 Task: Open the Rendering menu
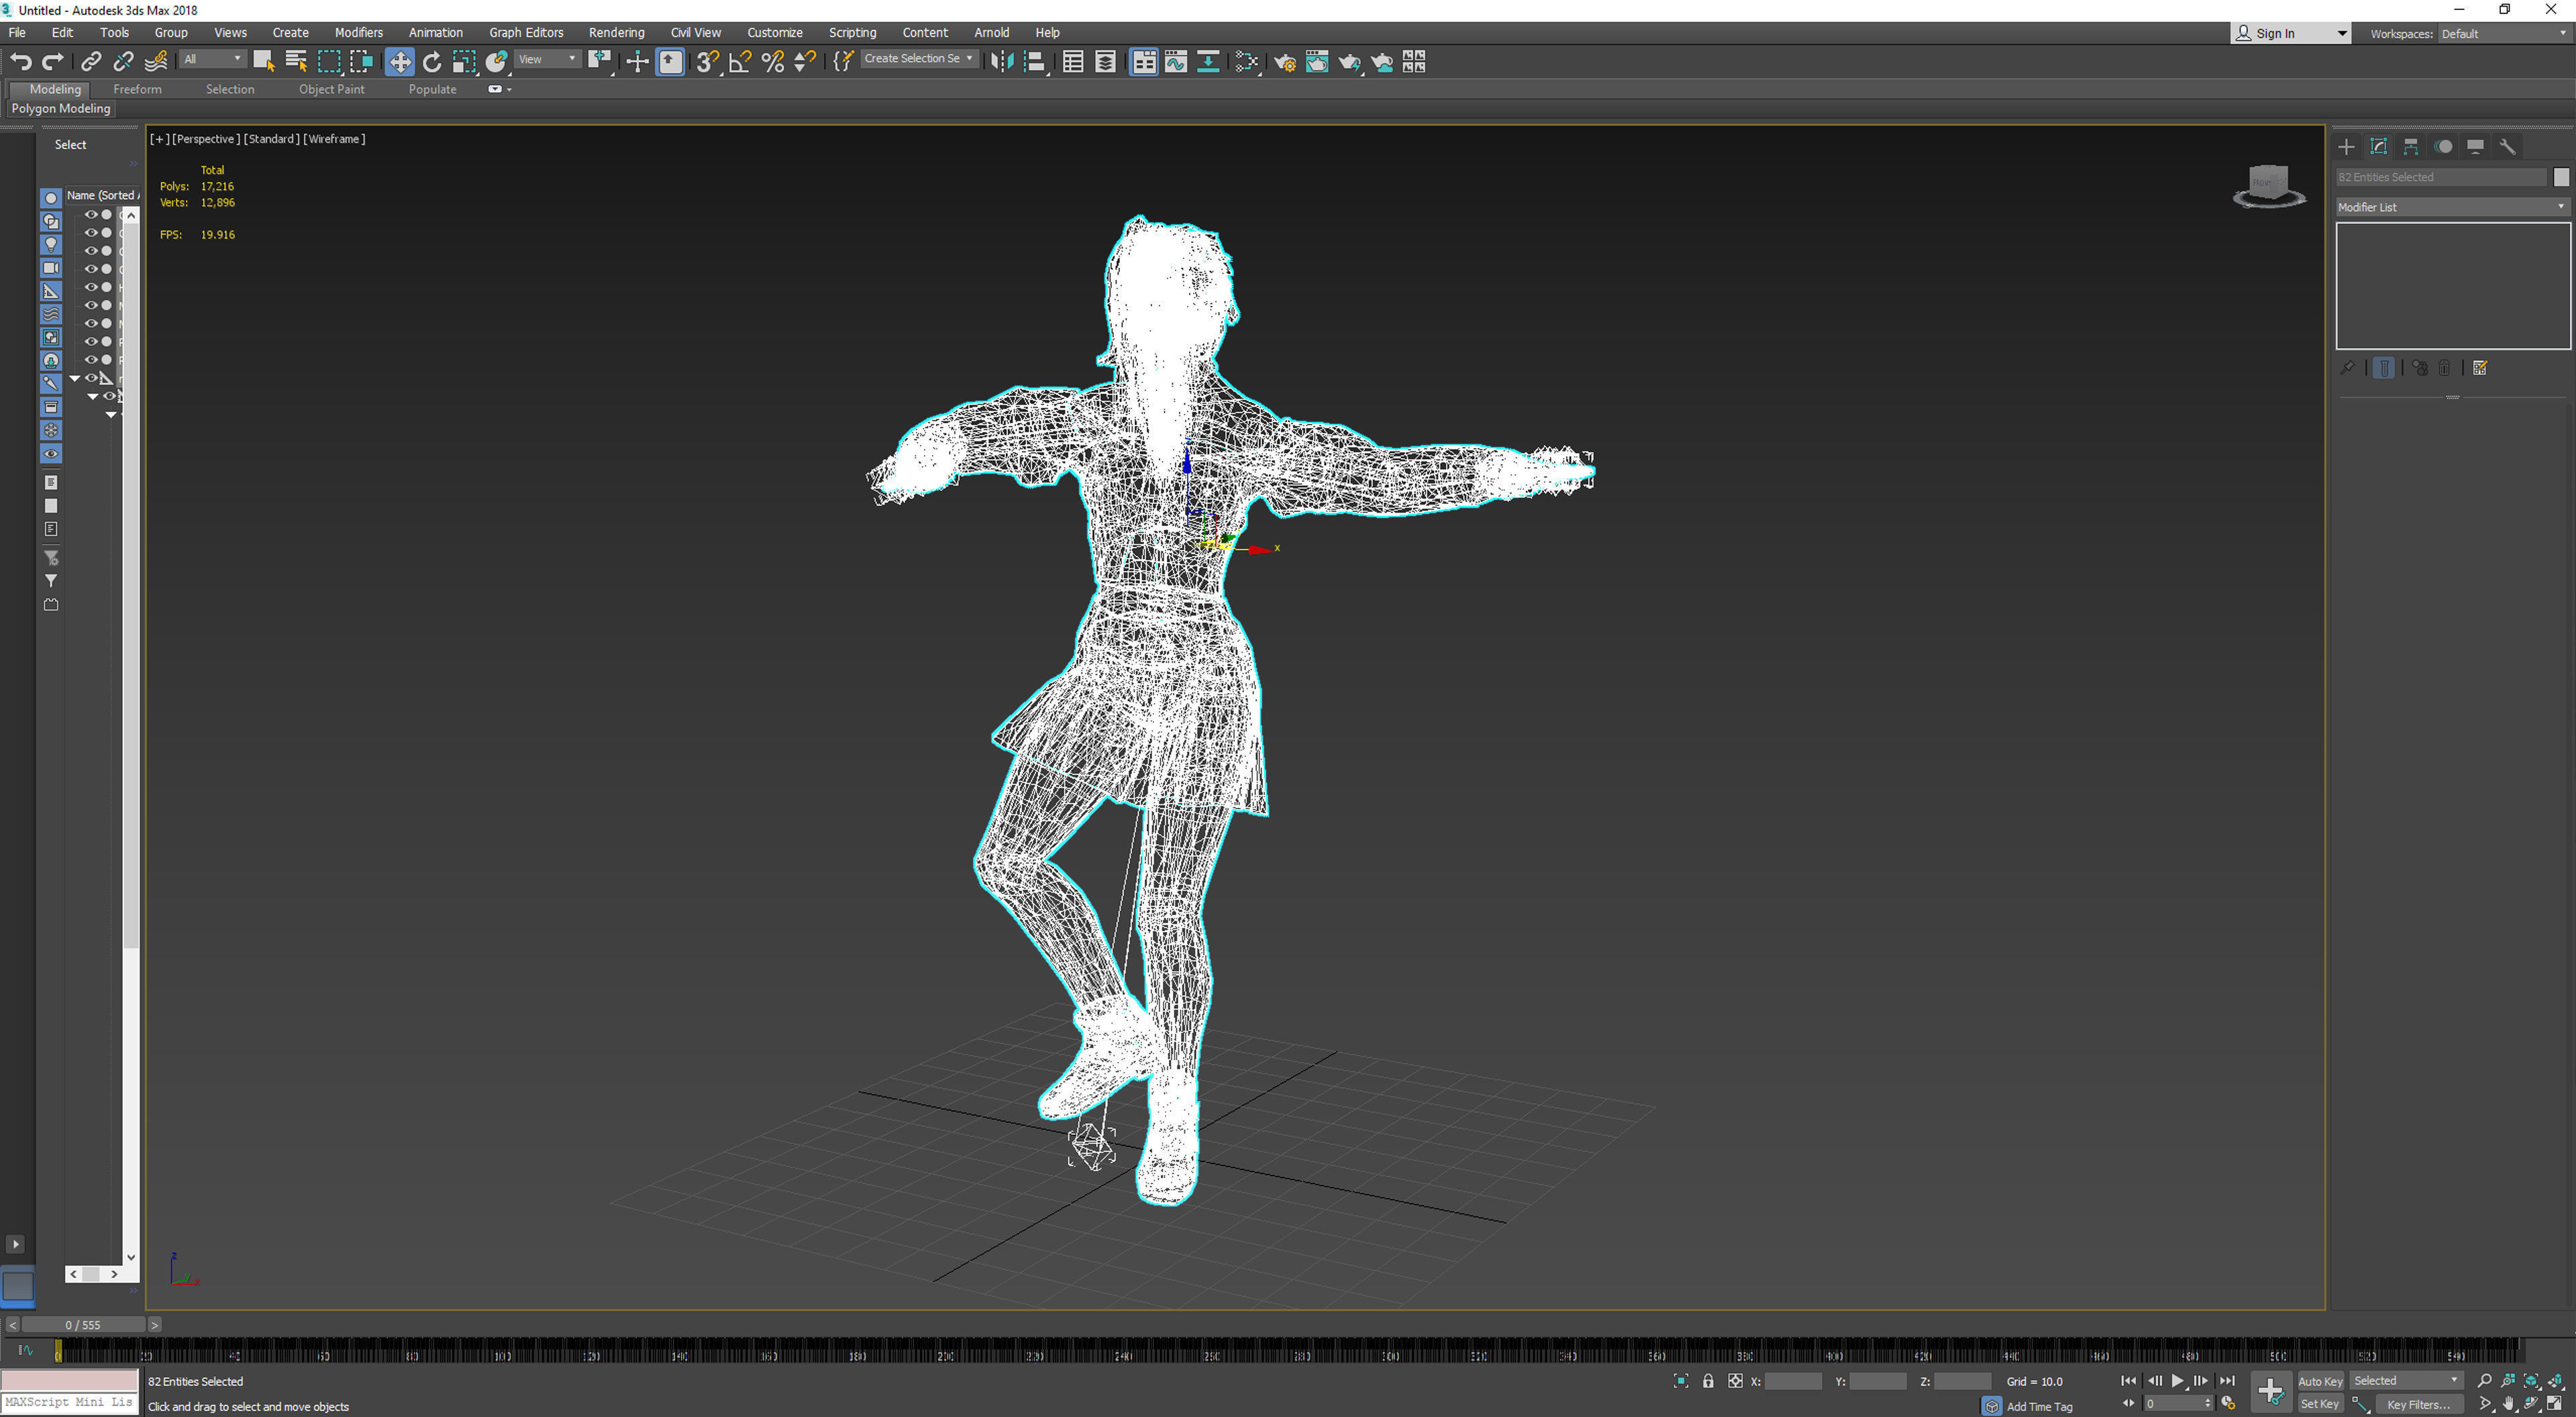pos(616,33)
